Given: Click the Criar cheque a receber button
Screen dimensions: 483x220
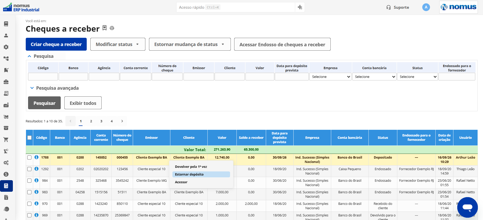Looking at the screenshot, I should point(56,44).
